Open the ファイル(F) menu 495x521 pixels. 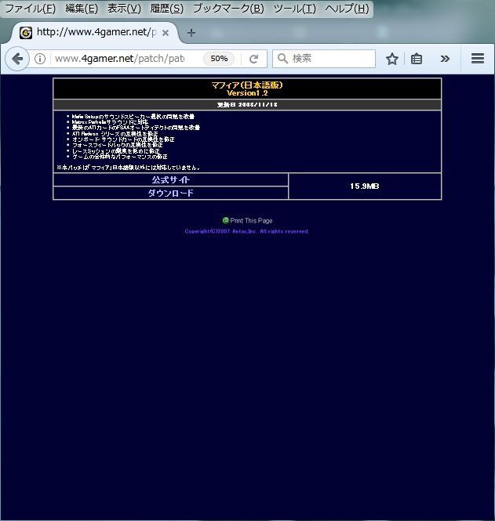tap(31, 9)
